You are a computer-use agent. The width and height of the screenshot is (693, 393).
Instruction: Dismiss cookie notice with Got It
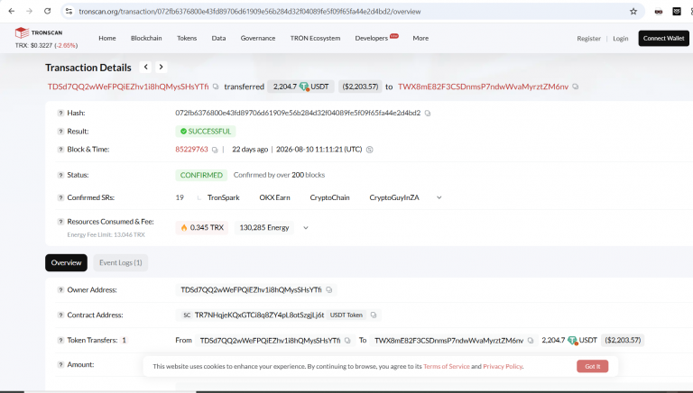click(x=592, y=366)
